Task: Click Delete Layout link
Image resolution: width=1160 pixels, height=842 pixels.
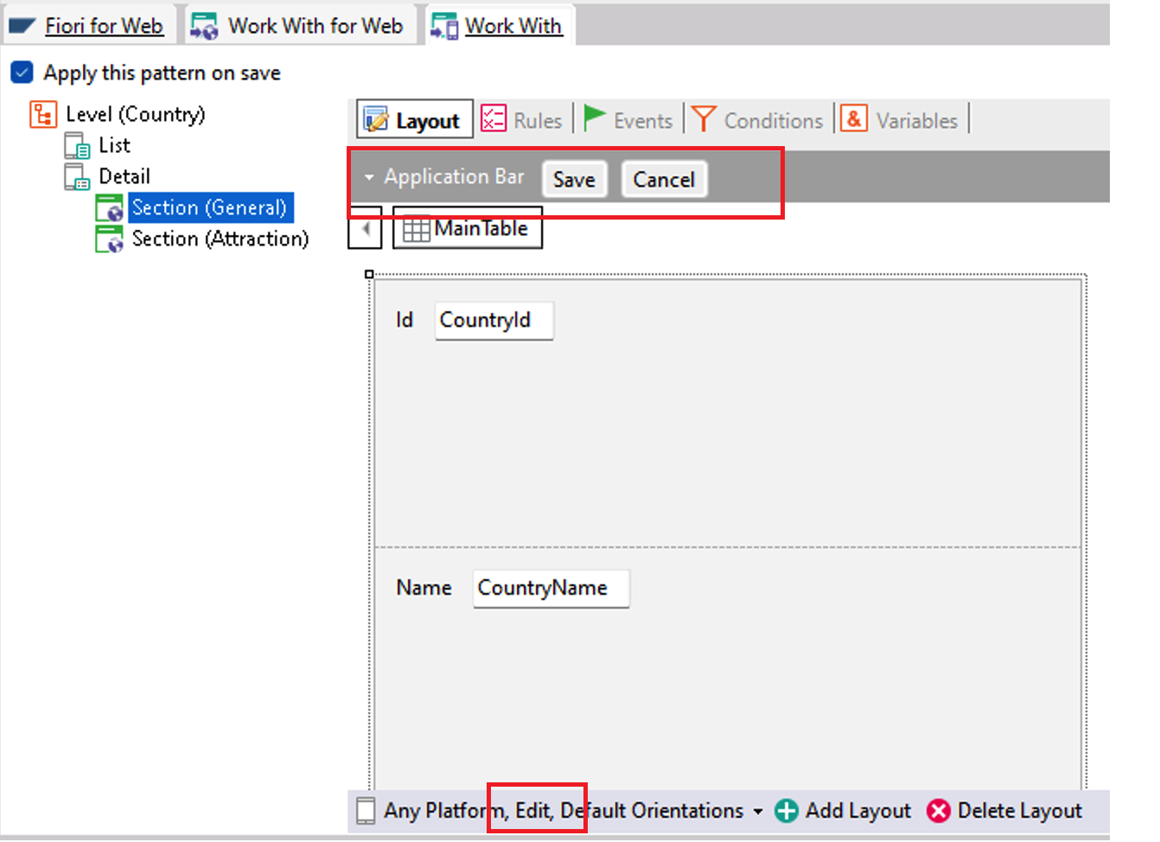Action: pos(1020,811)
